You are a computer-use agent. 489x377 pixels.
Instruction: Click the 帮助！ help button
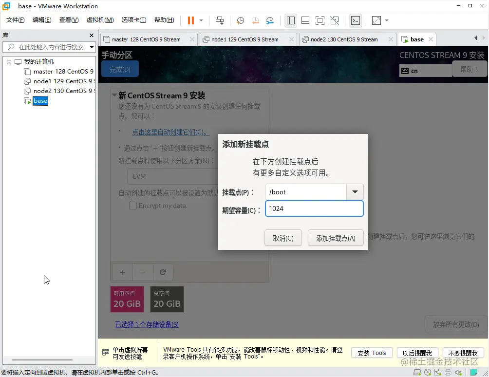tap(469, 69)
